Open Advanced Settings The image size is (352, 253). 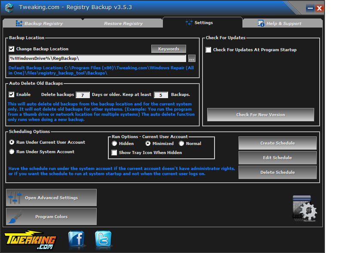pos(51,197)
